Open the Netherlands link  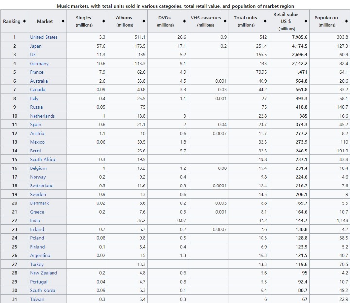42,116
